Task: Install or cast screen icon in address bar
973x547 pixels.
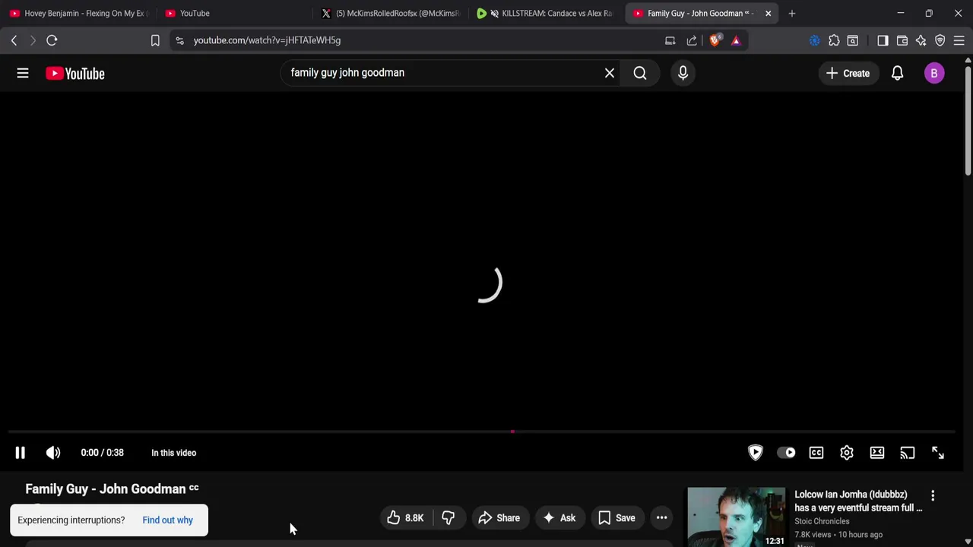Action: 670,40
